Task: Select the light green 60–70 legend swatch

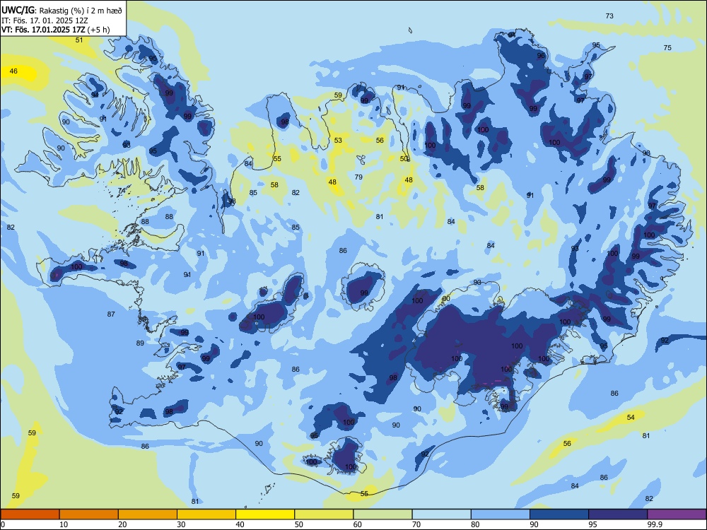Action: pos(382,514)
